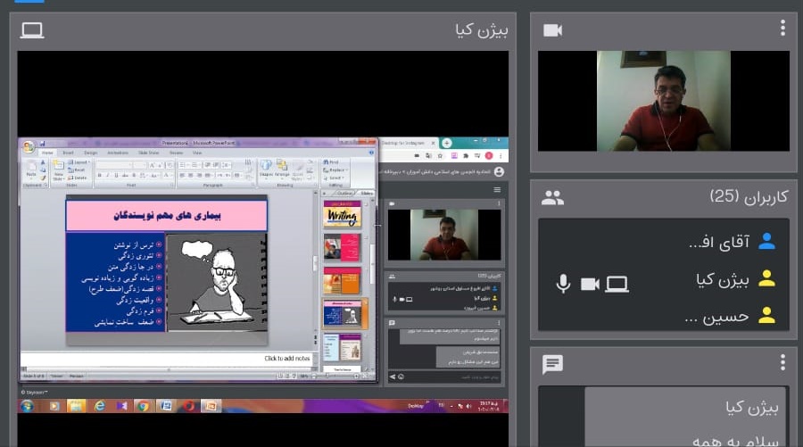Click the camera icon in video panel header
Viewport: 803px width, 447px height.
click(x=553, y=30)
